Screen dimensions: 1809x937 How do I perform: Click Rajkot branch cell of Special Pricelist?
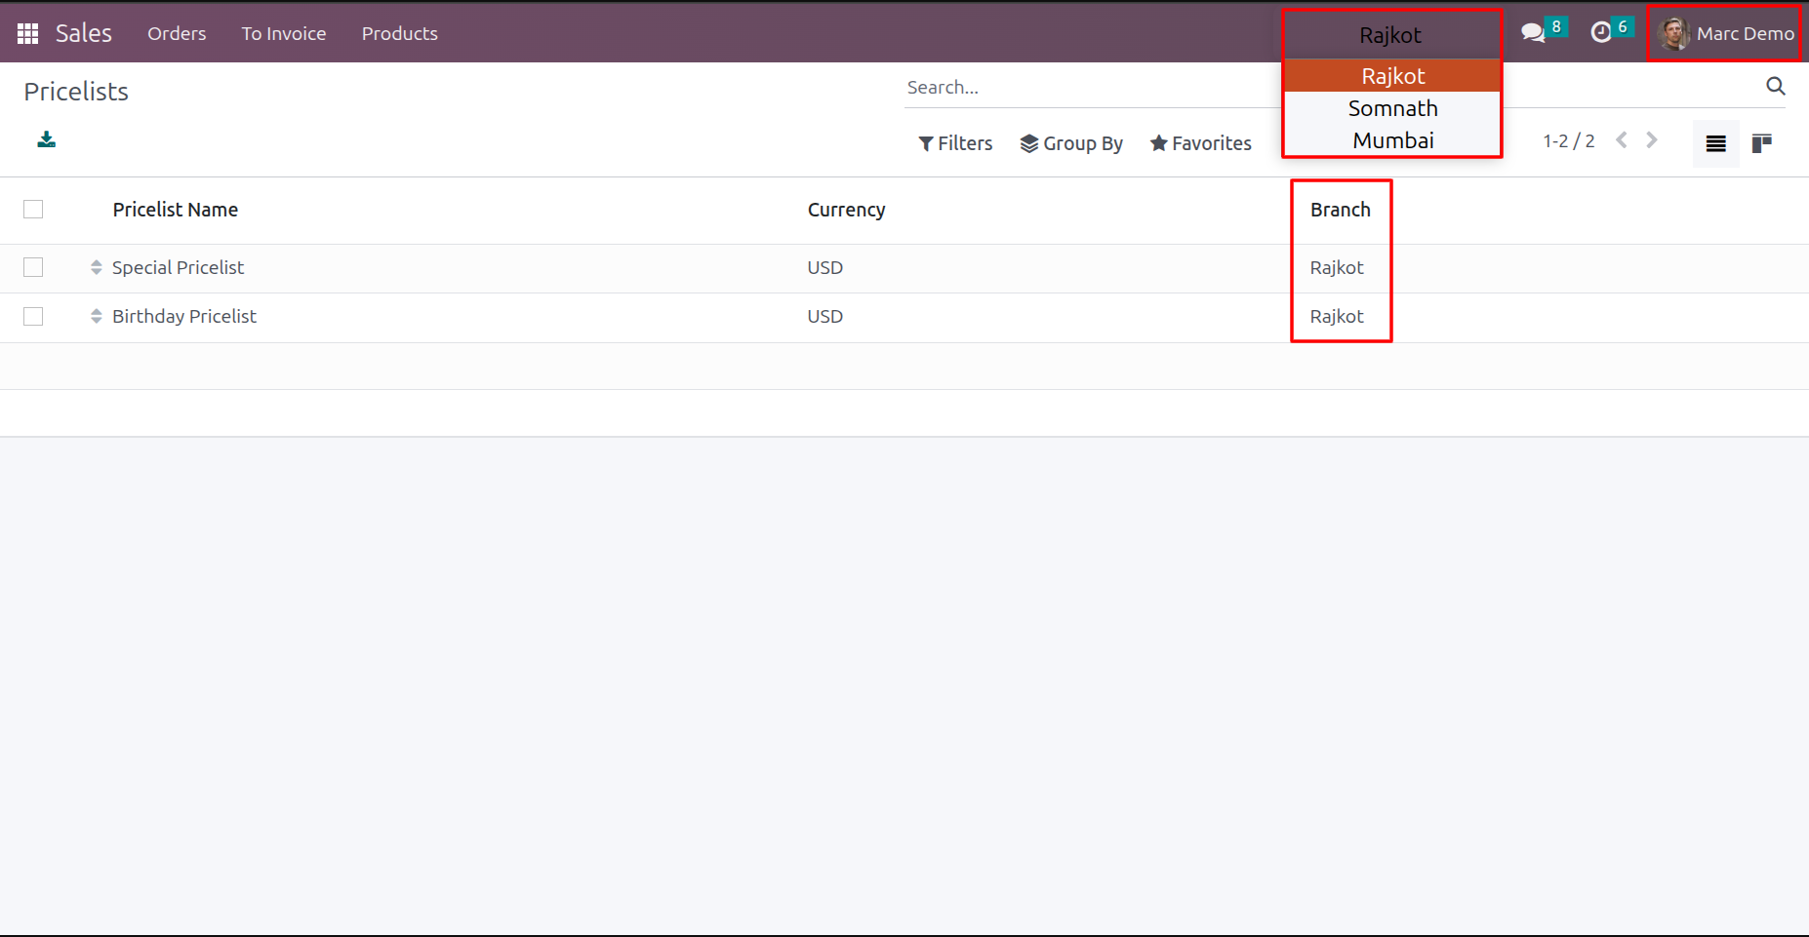[x=1337, y=267]
